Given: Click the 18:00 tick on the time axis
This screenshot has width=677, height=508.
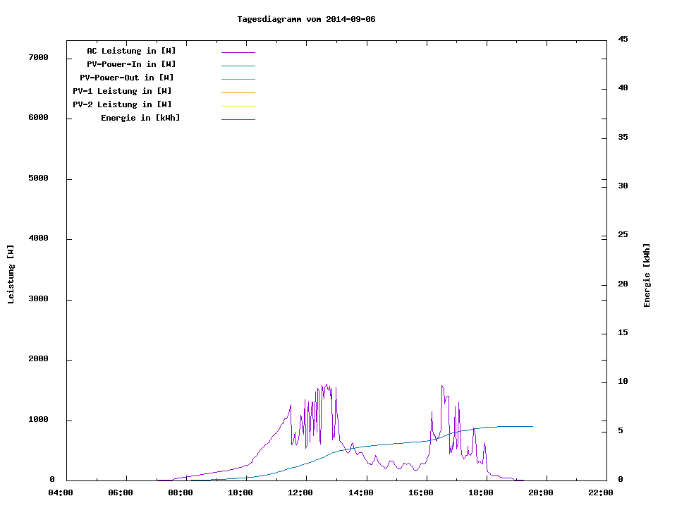Looking at the screenshot, I should click(x=481, y=492).
